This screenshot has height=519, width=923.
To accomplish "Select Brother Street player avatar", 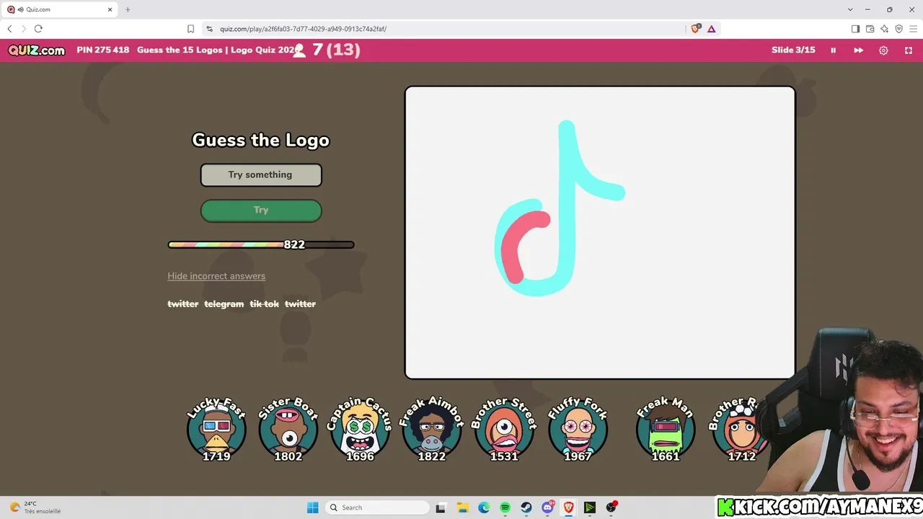I will [504, 429].
